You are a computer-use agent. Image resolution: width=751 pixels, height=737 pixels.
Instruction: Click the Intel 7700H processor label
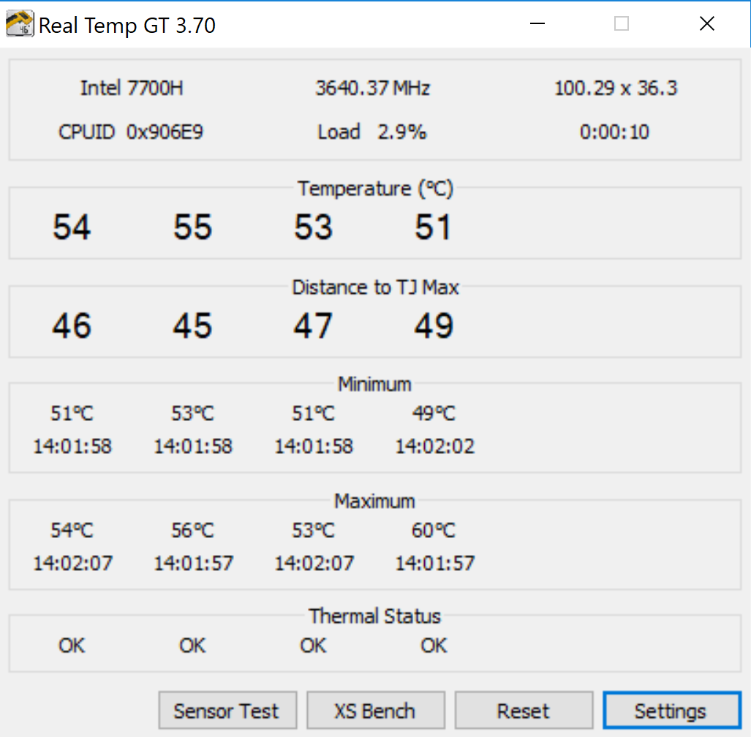[x=132, y=88]
